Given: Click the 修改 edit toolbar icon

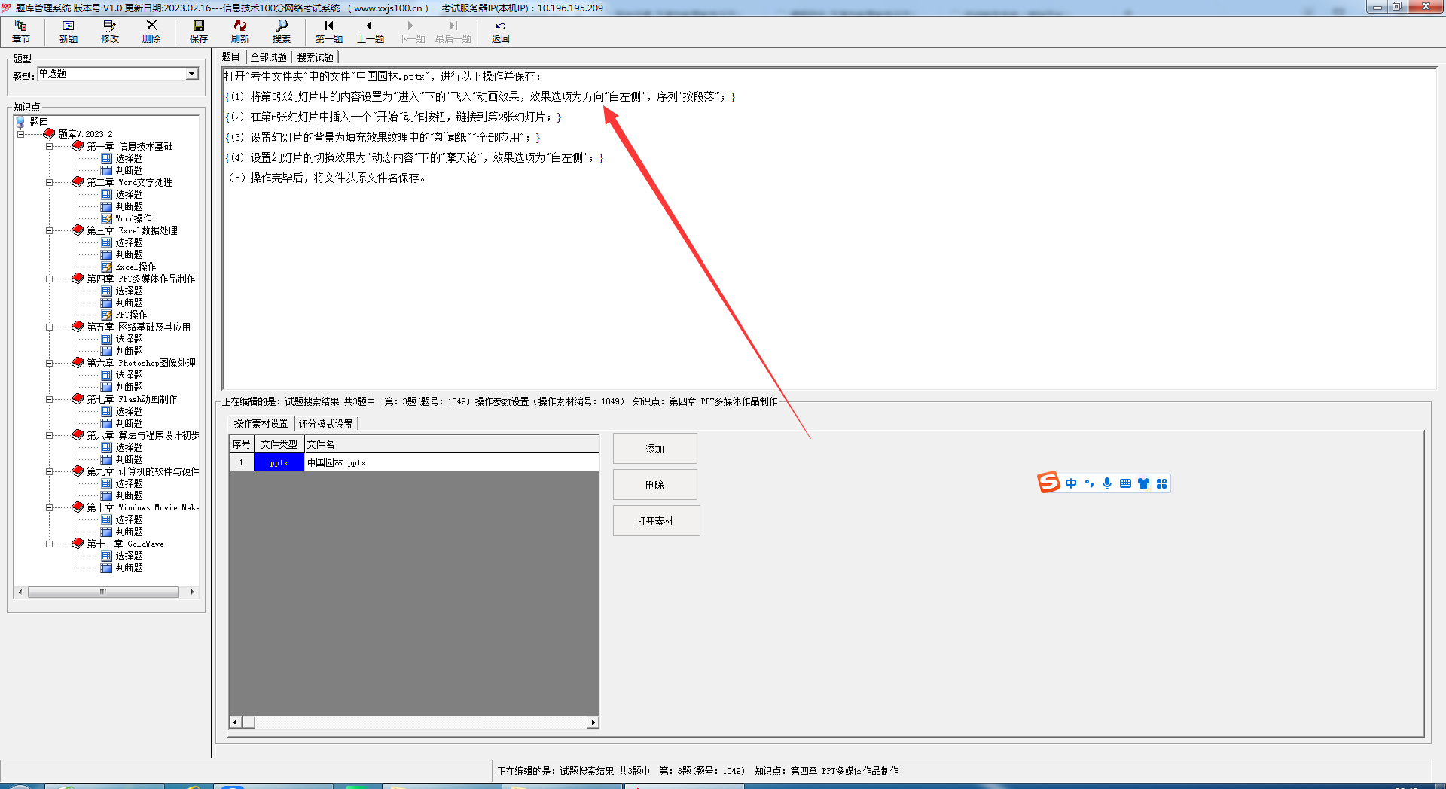Looking at the screenshot, I should pyautogui.click(x=110, y=31).
